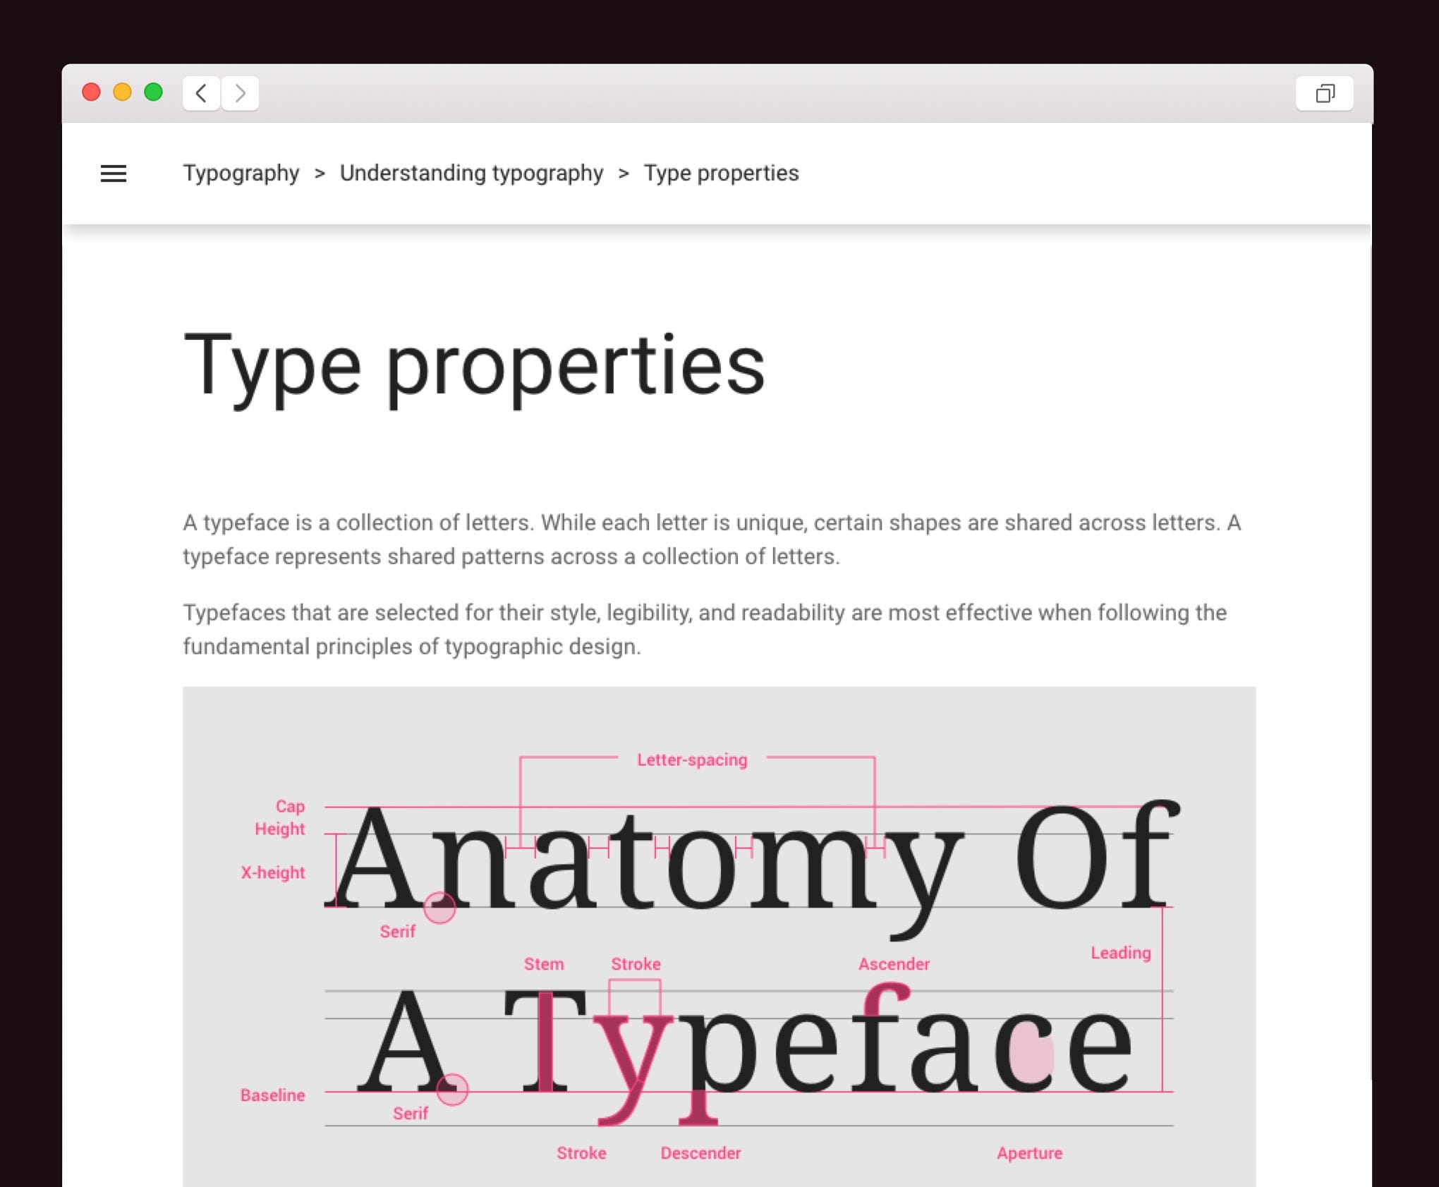Go forward with the right arrow
1439x1187 pixels.
coord(241,93)
